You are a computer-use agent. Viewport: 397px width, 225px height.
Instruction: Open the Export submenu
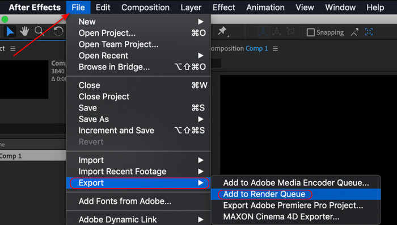click(138, 183)
